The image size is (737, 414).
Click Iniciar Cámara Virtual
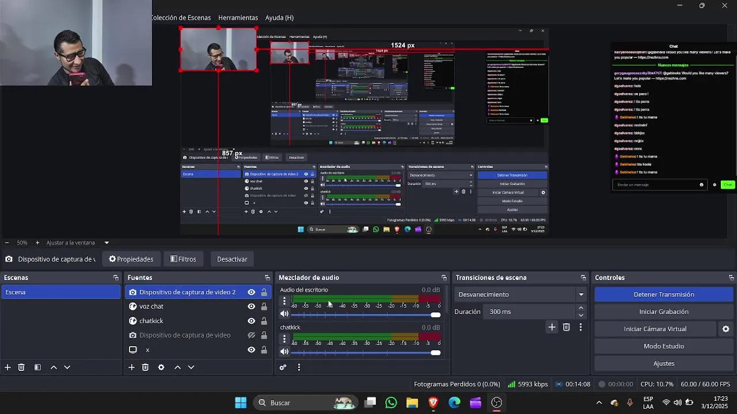click(655, 329)
